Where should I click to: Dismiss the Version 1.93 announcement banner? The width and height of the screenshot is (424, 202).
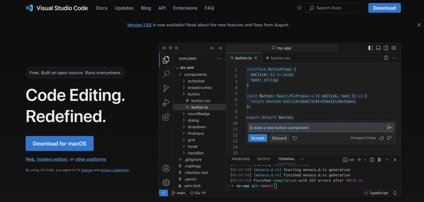click(x=419, y=25)
